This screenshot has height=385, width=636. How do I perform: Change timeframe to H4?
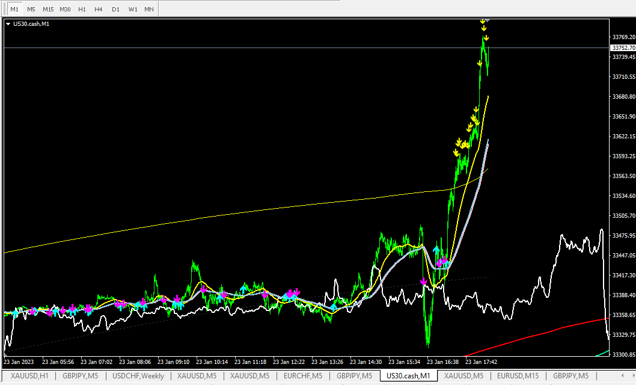99,9
